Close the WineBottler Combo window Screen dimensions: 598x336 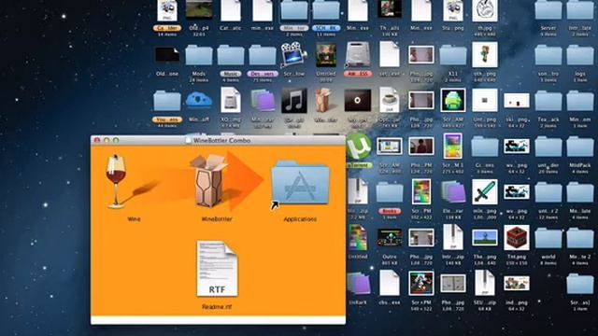(x=97, y=140)
